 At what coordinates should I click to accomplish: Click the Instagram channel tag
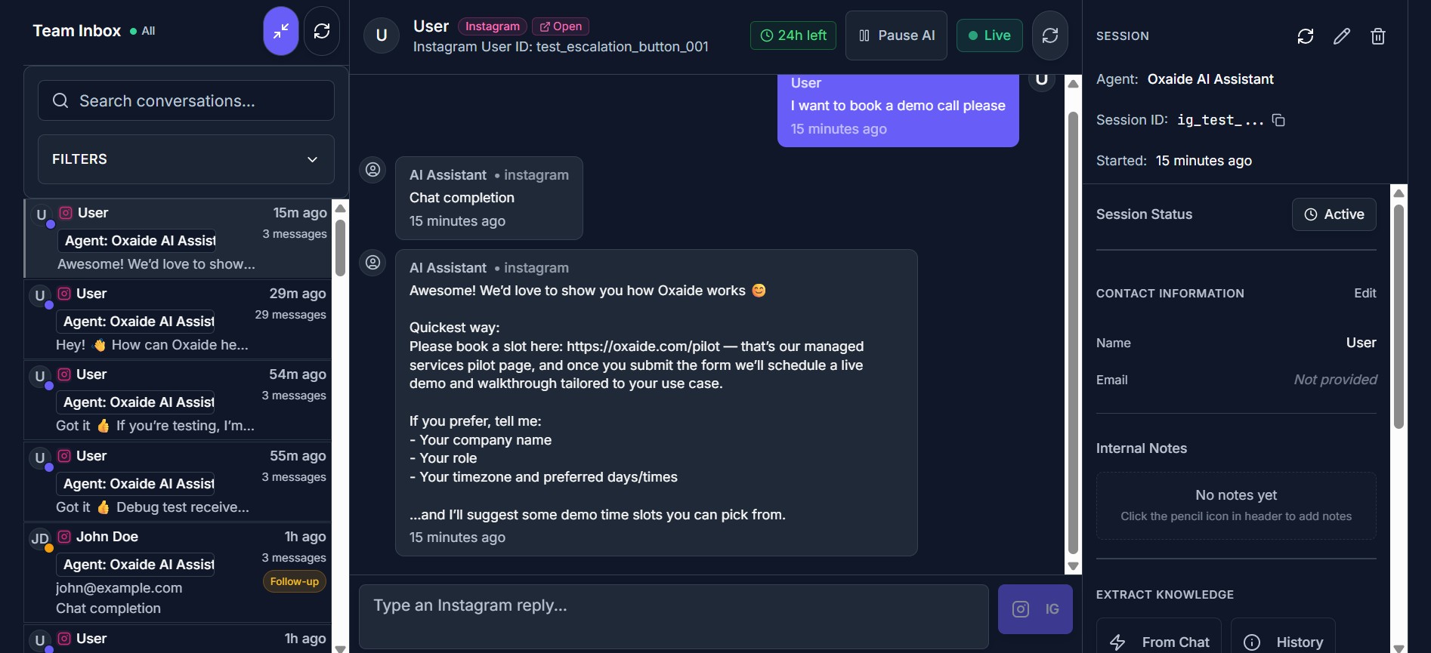(x=492, y=26)
